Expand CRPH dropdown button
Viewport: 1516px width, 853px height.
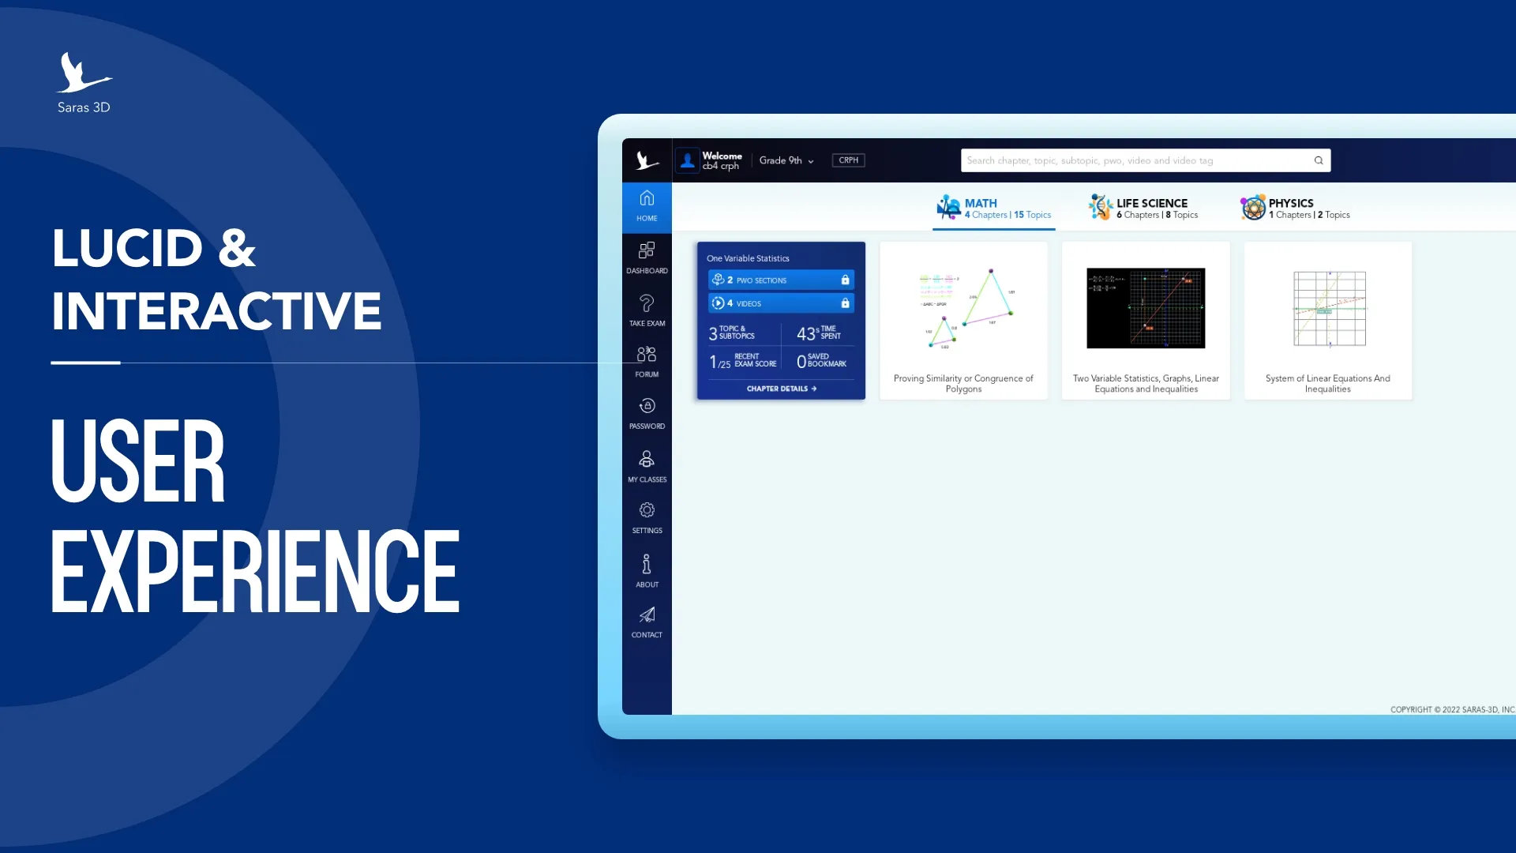click(849, 160)
